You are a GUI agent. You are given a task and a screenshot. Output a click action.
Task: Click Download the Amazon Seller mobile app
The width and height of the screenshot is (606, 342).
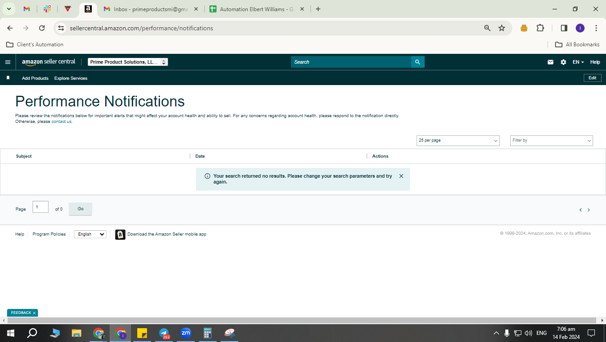tap(167, 234)
